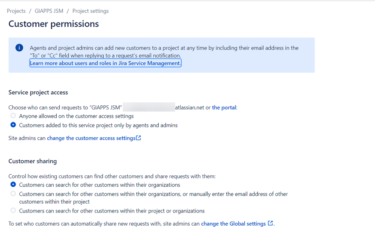Select option allowing manual email entry of customers
The height and width of the screenshot is (235, 375).
coord(13,193)
